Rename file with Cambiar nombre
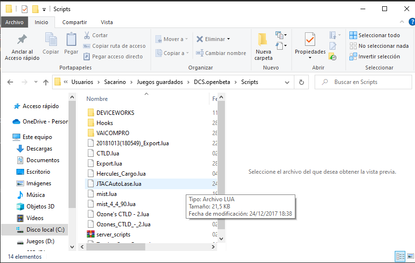Viewport: 415px width, 263px height. pyautogui.click(x=221, y=53)
